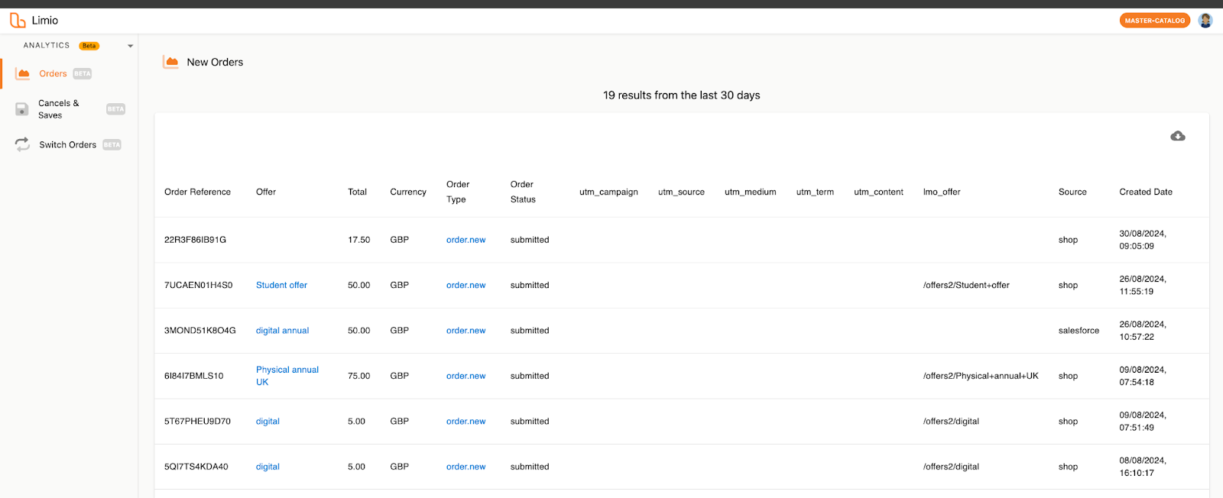Viewport: 1223px width, 498px height.
Task: Click the Order Reference column header
Action: click(197, 192)
